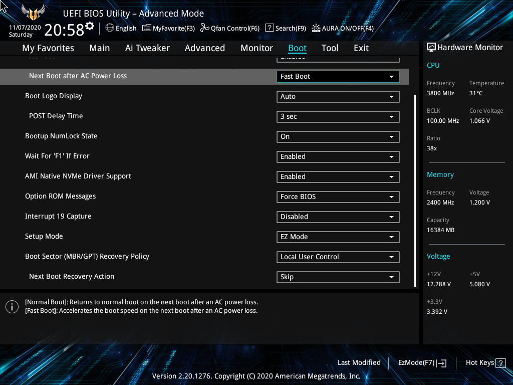513x385 pixels.
Task: Click the Hardware Monitor screen icon
Action: click(431, 48)
